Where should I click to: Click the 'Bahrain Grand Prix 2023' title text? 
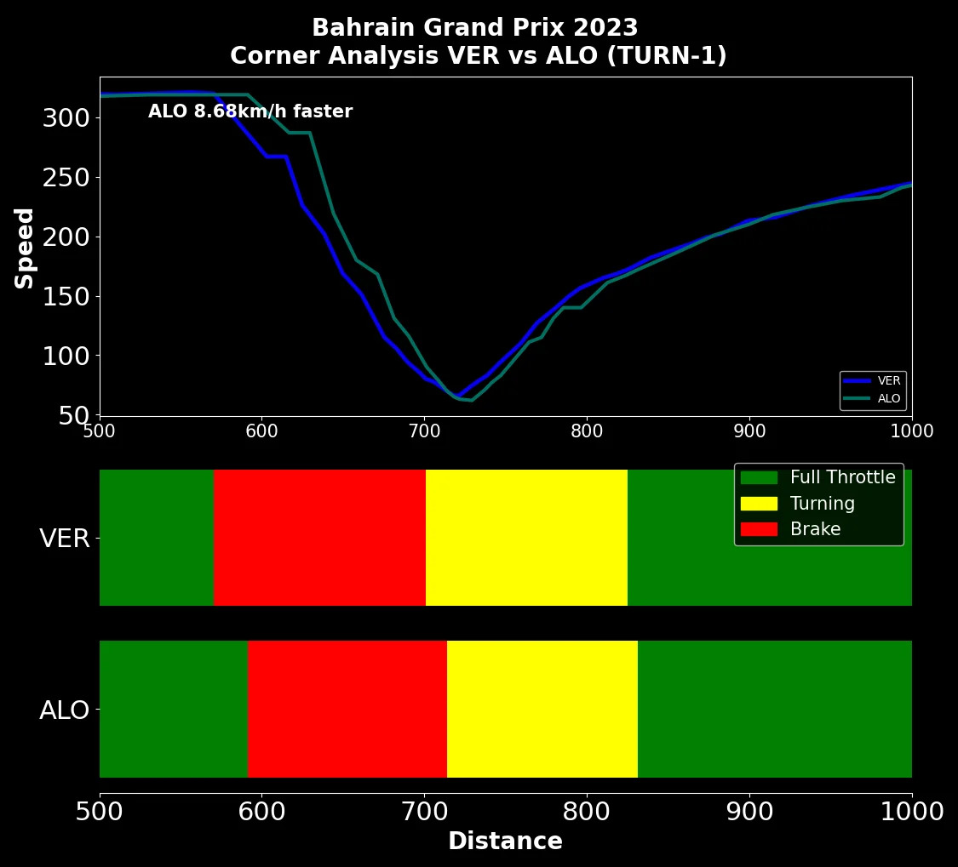474,27
